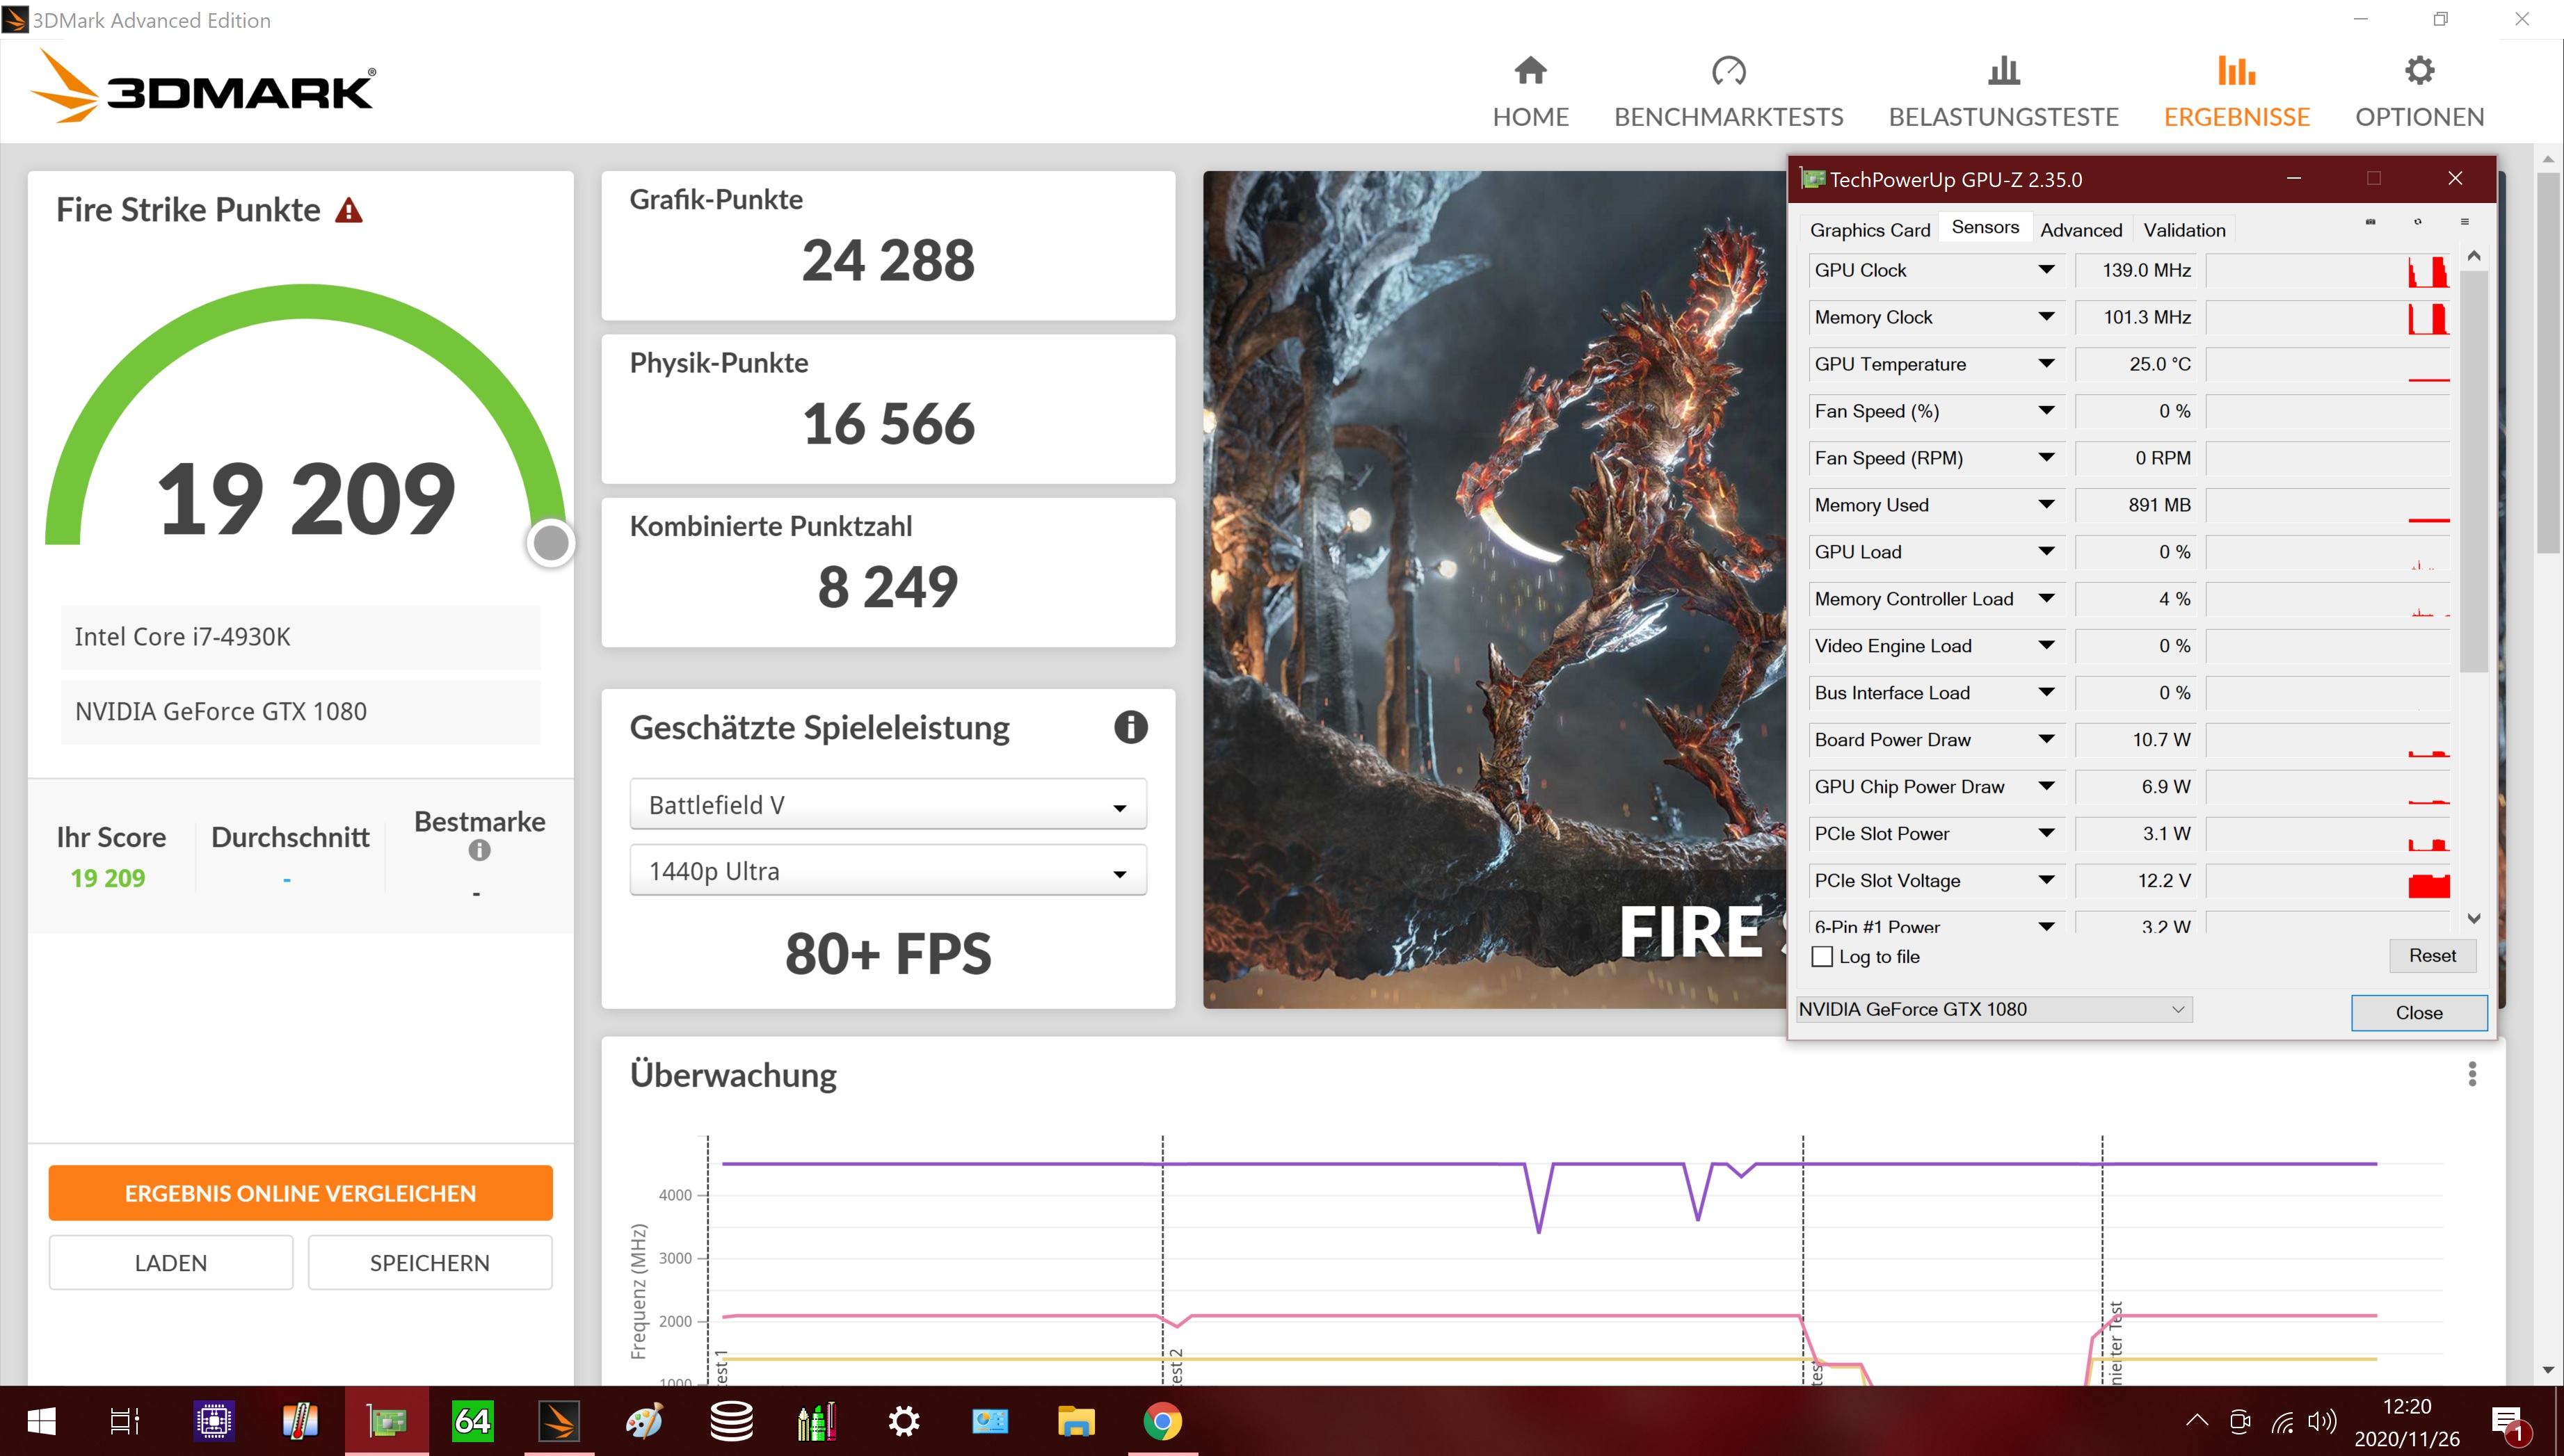Open the GPU-Z hamburger menu icon
2564x1456 pixels.
click(x=2465, y=222)
